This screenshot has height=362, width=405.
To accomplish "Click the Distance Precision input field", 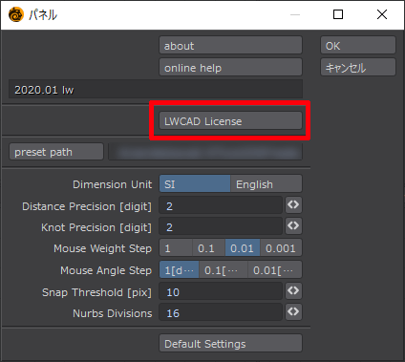I will tap(221, 205).
